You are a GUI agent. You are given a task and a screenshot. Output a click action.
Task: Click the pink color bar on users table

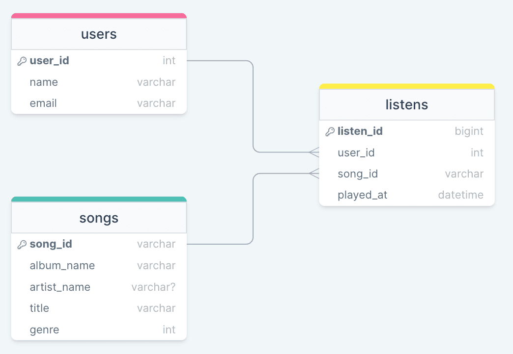99,16
